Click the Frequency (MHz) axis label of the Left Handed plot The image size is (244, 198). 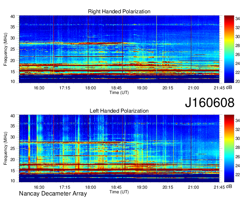click(5, 148)
